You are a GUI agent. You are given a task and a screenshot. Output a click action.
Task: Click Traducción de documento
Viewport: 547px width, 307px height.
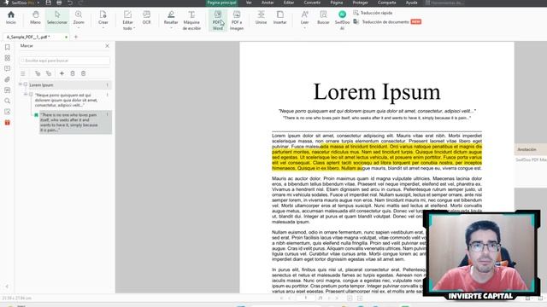[x=381, y=22]
